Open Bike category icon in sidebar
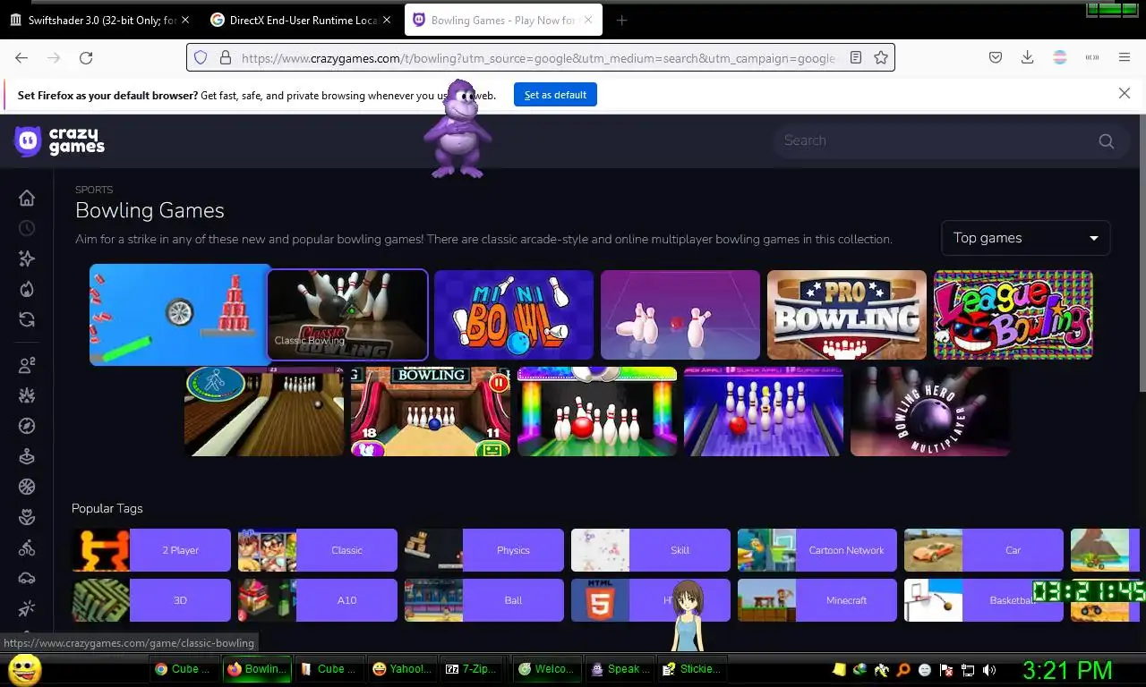The height and width of the screenshot is (687, 1146). [x=27, y=547]
